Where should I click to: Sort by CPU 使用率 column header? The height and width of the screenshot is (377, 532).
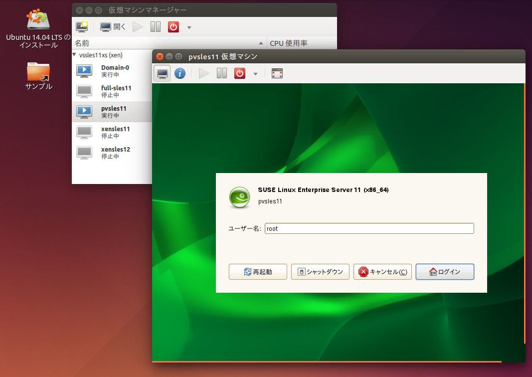click(x=302, y=43)
